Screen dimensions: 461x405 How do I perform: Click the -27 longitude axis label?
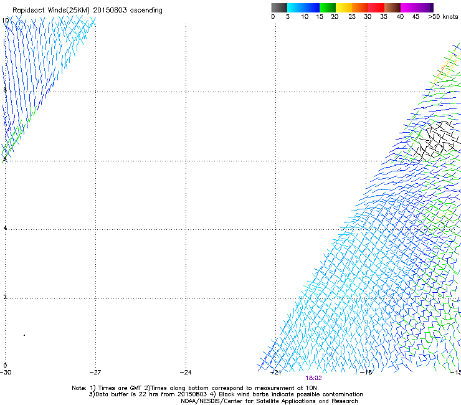(x=95, y=372)
